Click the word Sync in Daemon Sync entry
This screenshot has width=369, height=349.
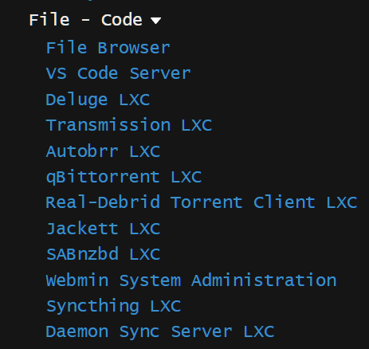pyautogui.click(x=139, y=332)
